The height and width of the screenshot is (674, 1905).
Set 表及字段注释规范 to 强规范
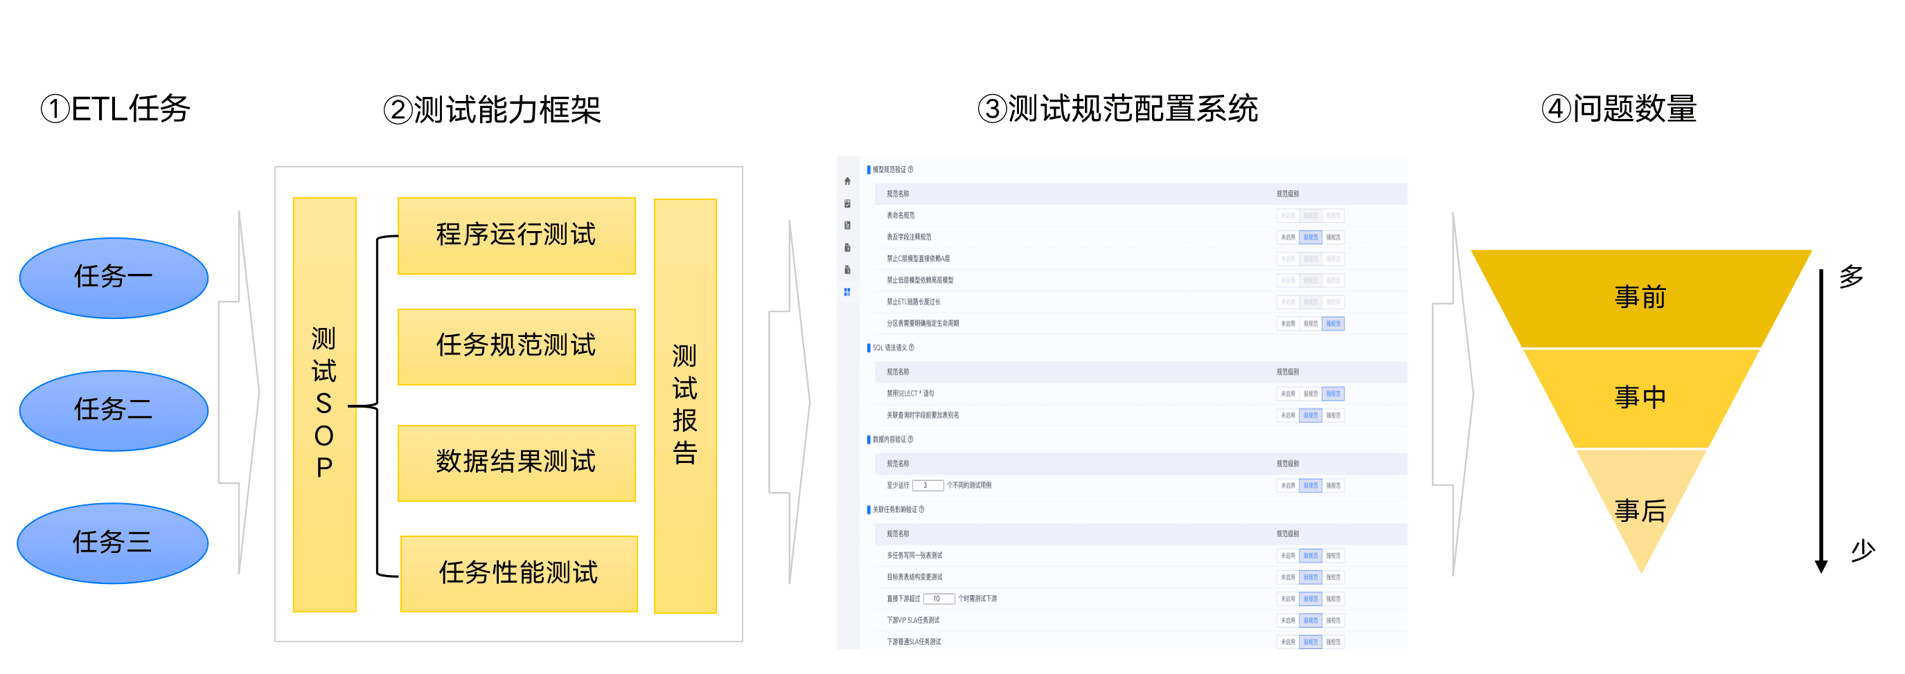(x=1333, y=237)
